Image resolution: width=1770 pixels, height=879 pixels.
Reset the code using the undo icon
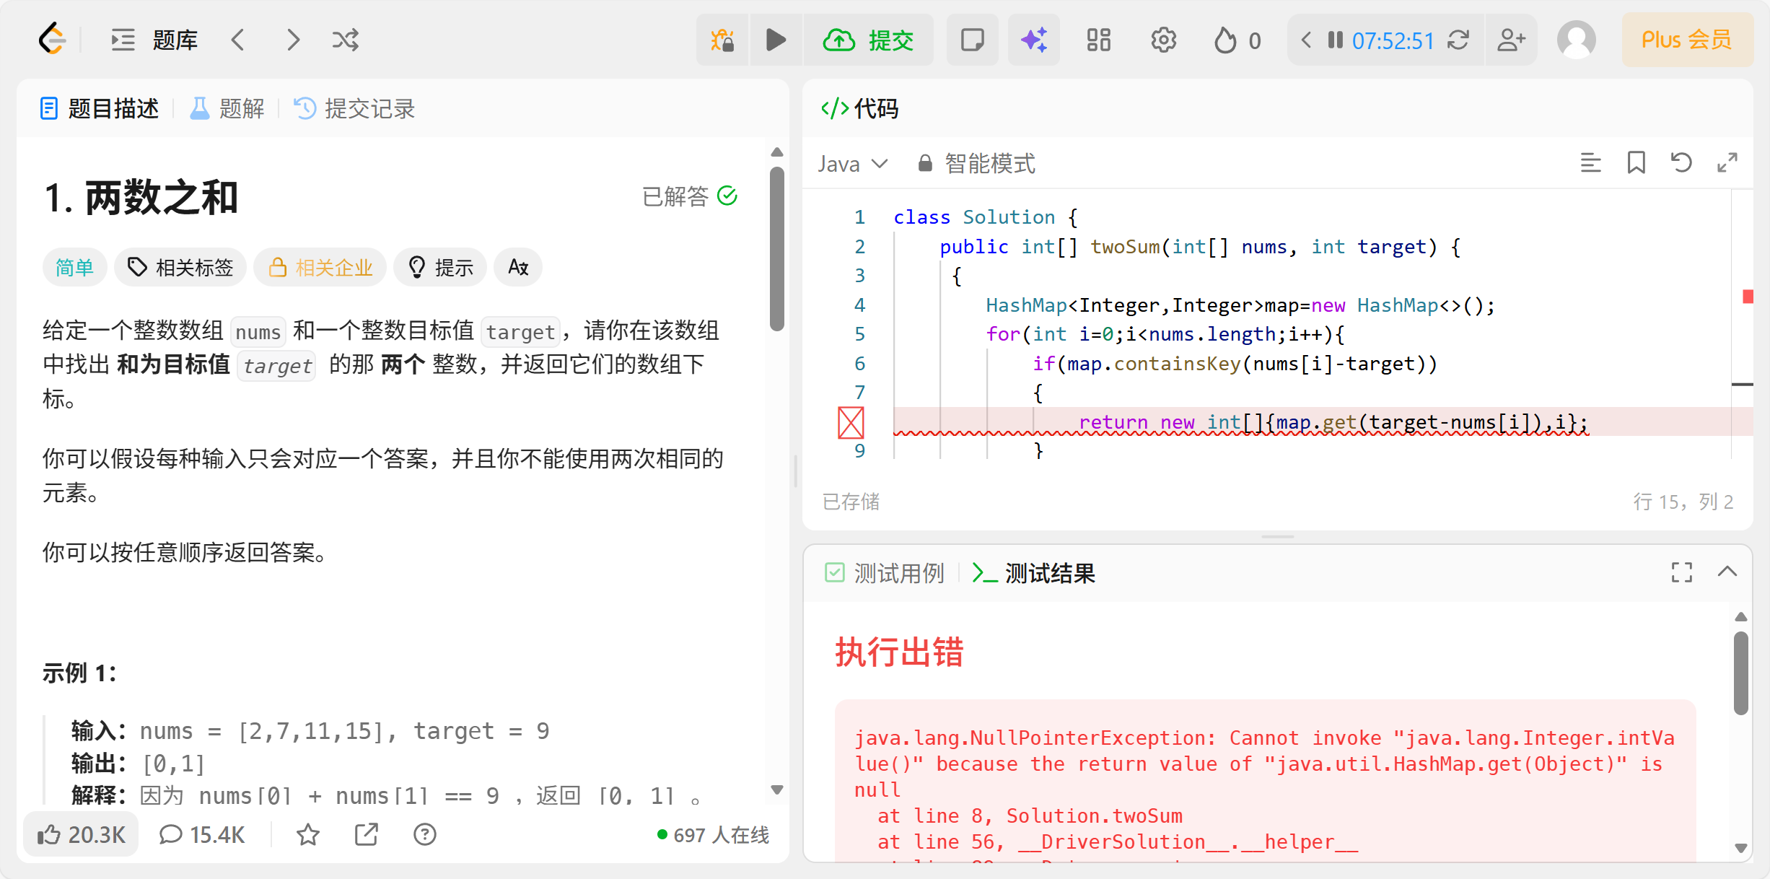[1681, 163]
